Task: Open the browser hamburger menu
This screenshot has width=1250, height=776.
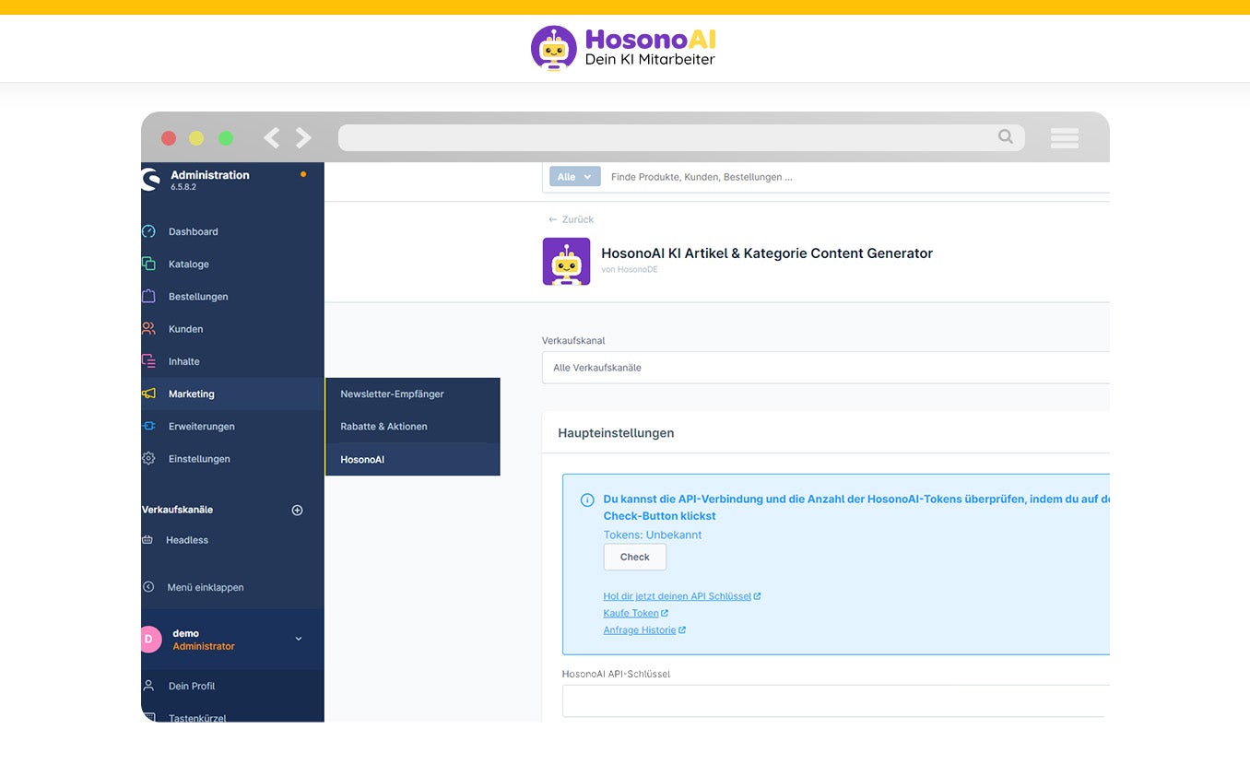Action: [x=1065, y=138]
